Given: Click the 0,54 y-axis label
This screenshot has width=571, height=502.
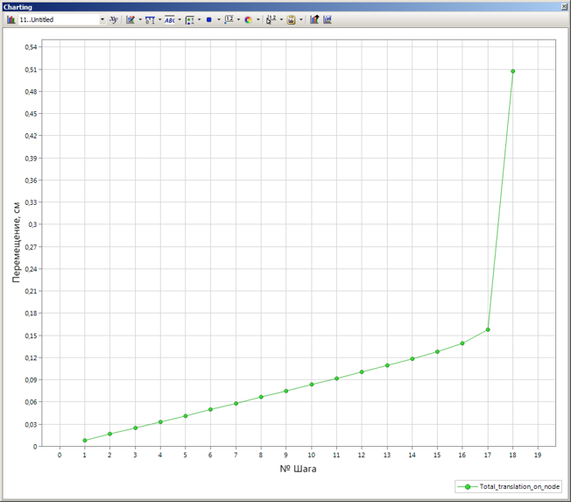Looking at the screenshot, I should pos(31,47).
